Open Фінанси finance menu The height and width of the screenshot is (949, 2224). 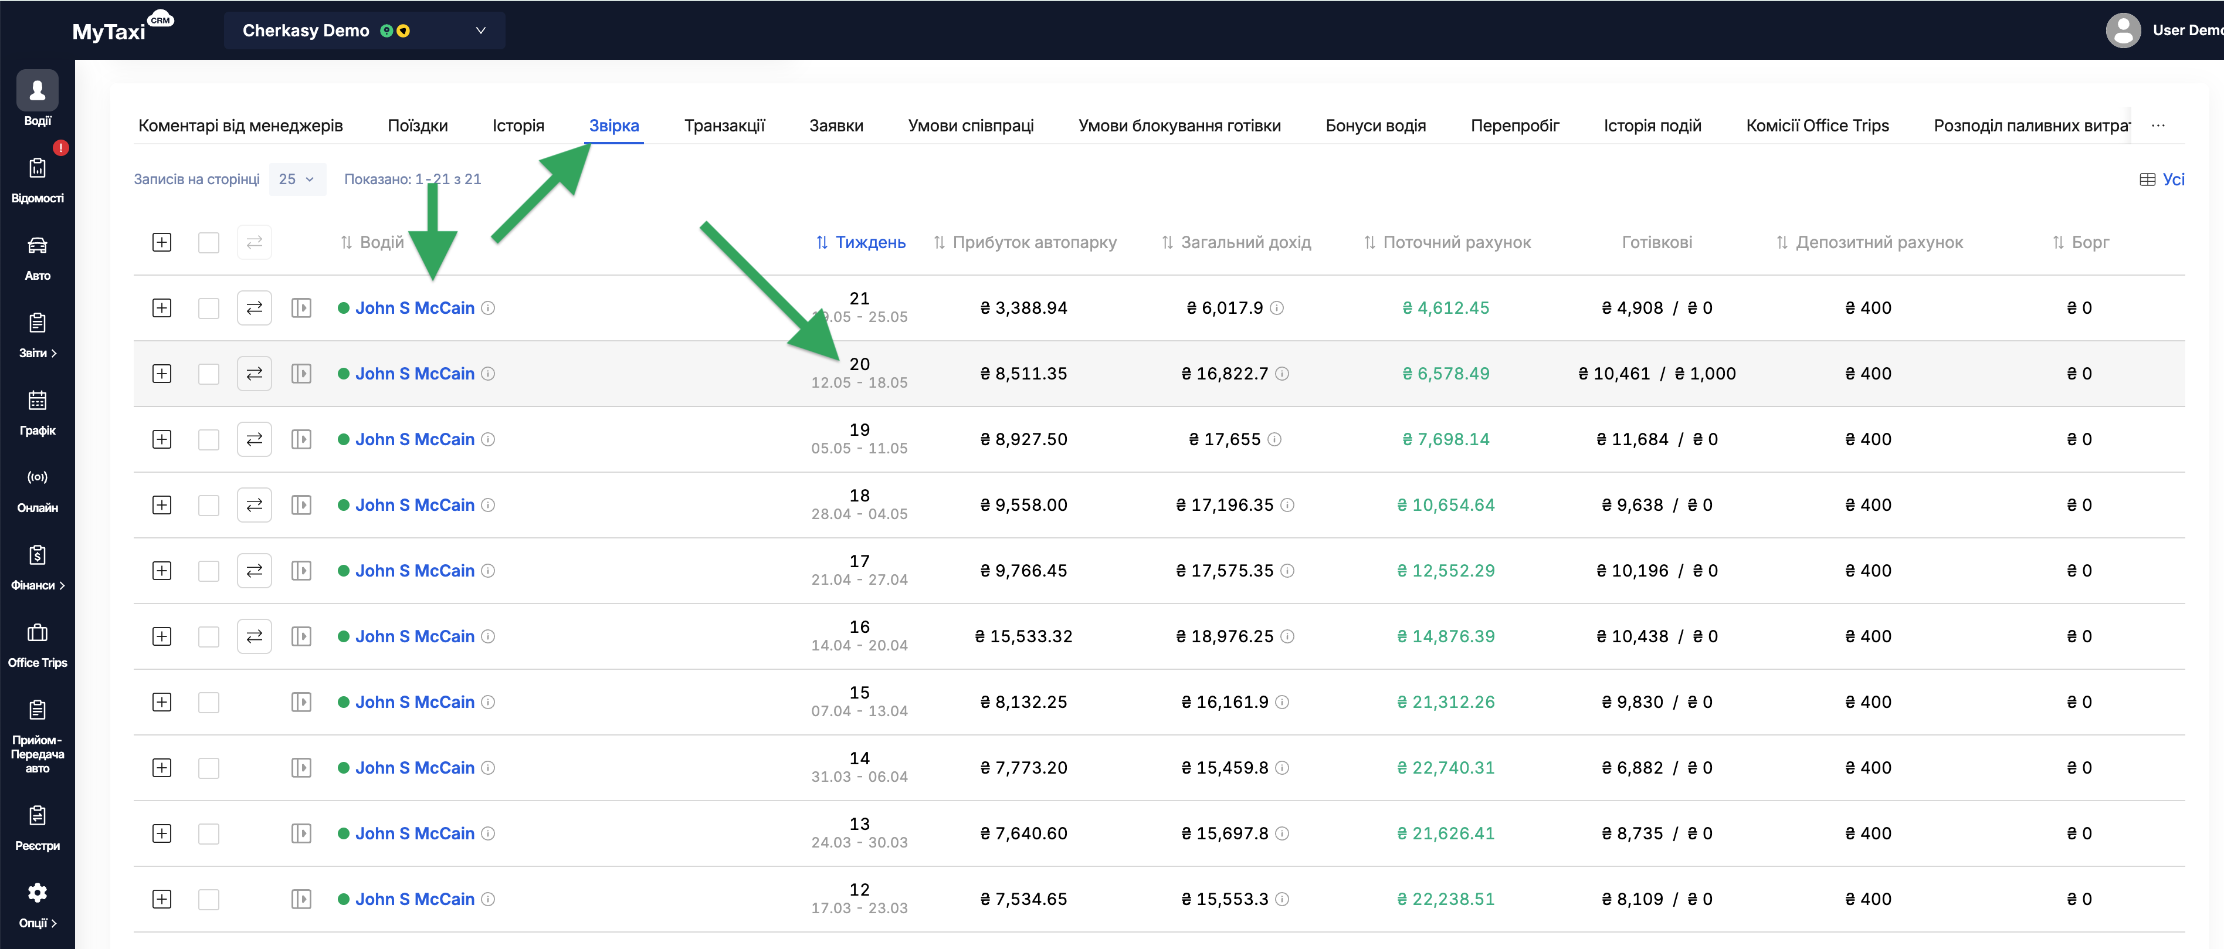(x=37, y=567)
